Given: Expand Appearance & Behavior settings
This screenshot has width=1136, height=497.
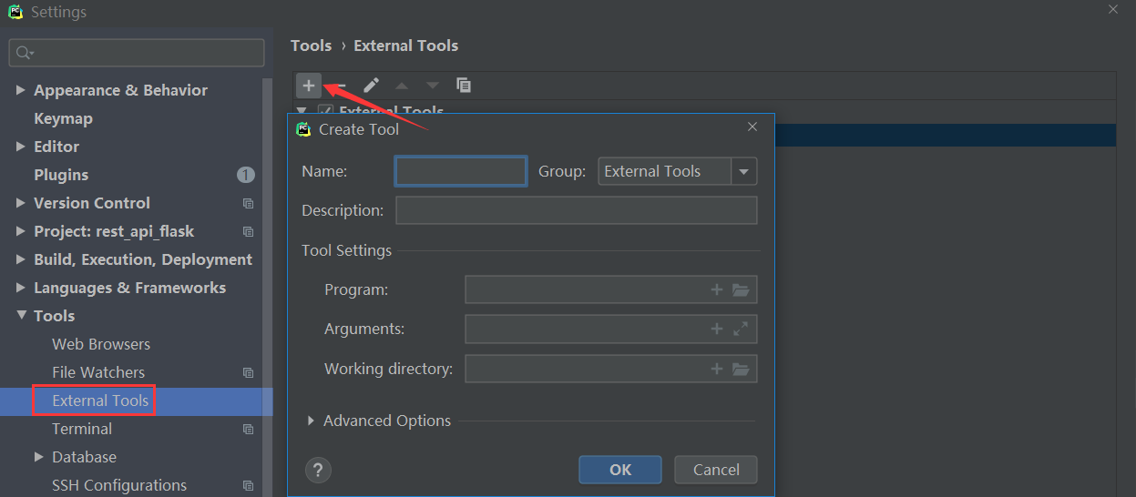Looking at the screenshot, I should pos(20,90).
